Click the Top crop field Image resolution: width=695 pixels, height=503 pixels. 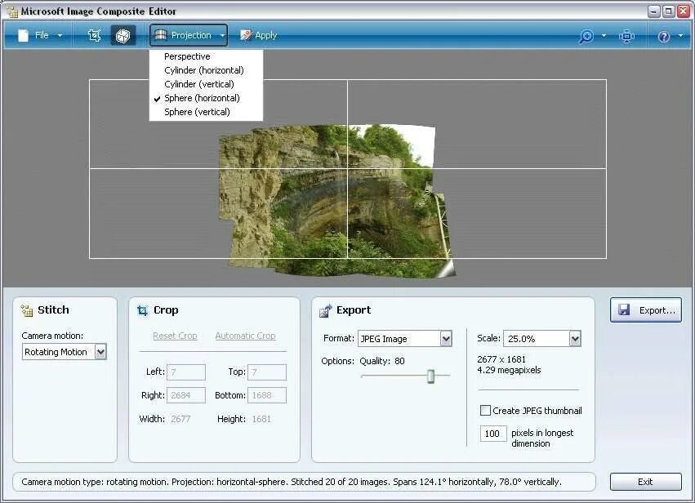click(x=267, y=372)
